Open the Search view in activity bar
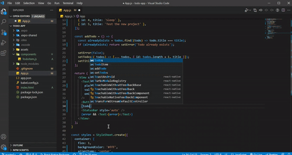The height and width of the screenshot is (155, 292). click(4, 22)
